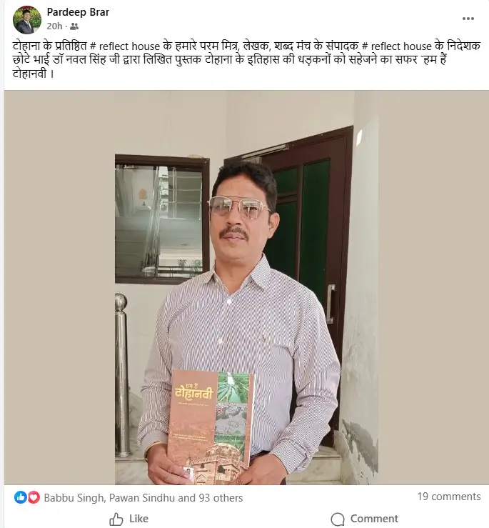Open the Pardeep Brar profile name link

point(78,12)
